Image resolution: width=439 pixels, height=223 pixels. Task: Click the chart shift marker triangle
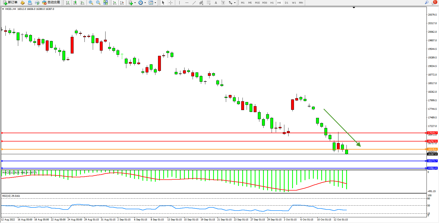[x=354, y=8]
